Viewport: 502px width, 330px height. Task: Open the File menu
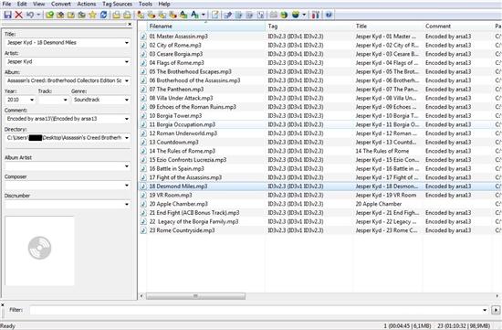click(x=6, y=4)
